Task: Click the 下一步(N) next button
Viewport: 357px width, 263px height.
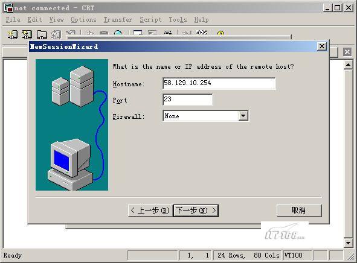Action: (x=196, y=211)
